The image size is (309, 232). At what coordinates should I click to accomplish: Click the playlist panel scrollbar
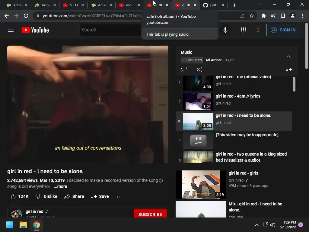point(294,84)
